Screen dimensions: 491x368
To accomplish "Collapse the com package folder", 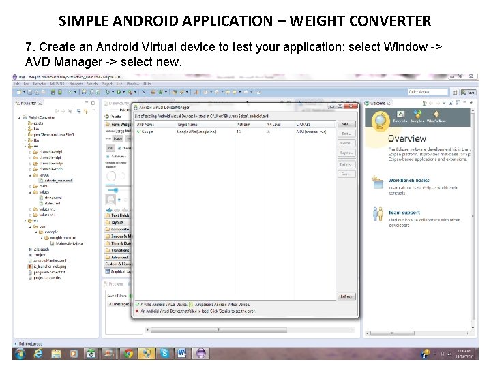I will click(31, 226).
